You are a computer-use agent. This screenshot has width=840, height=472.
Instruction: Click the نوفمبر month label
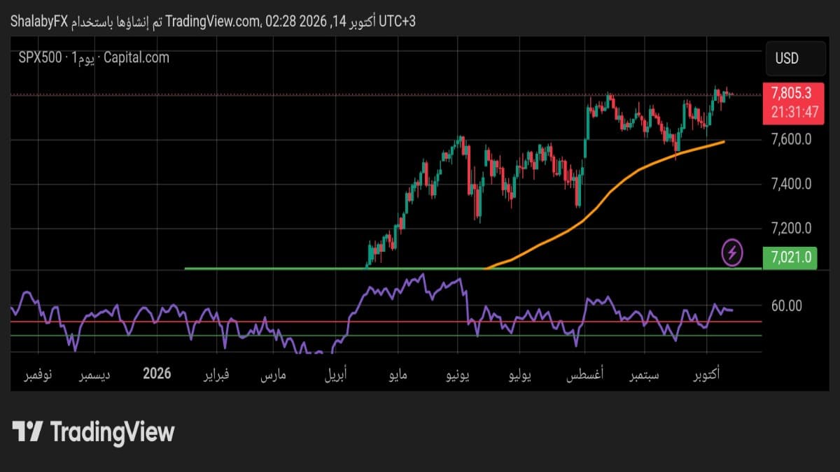38,376
